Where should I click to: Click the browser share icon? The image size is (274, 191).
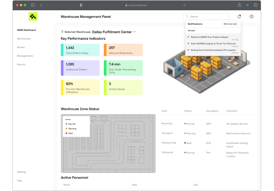(x=240, y=5)
